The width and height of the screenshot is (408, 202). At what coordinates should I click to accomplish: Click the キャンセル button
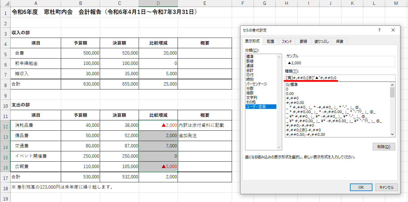click(x=386, y=187)
